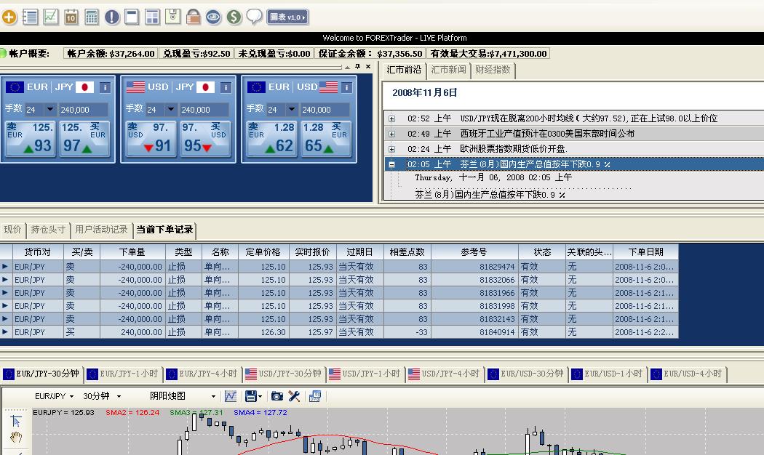Switch to the 持仓头寸 tab
This screenshot has width=764, height=455.
[48, 230]
